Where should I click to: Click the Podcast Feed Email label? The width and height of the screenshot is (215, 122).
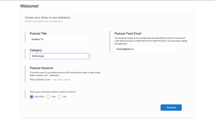128,33
